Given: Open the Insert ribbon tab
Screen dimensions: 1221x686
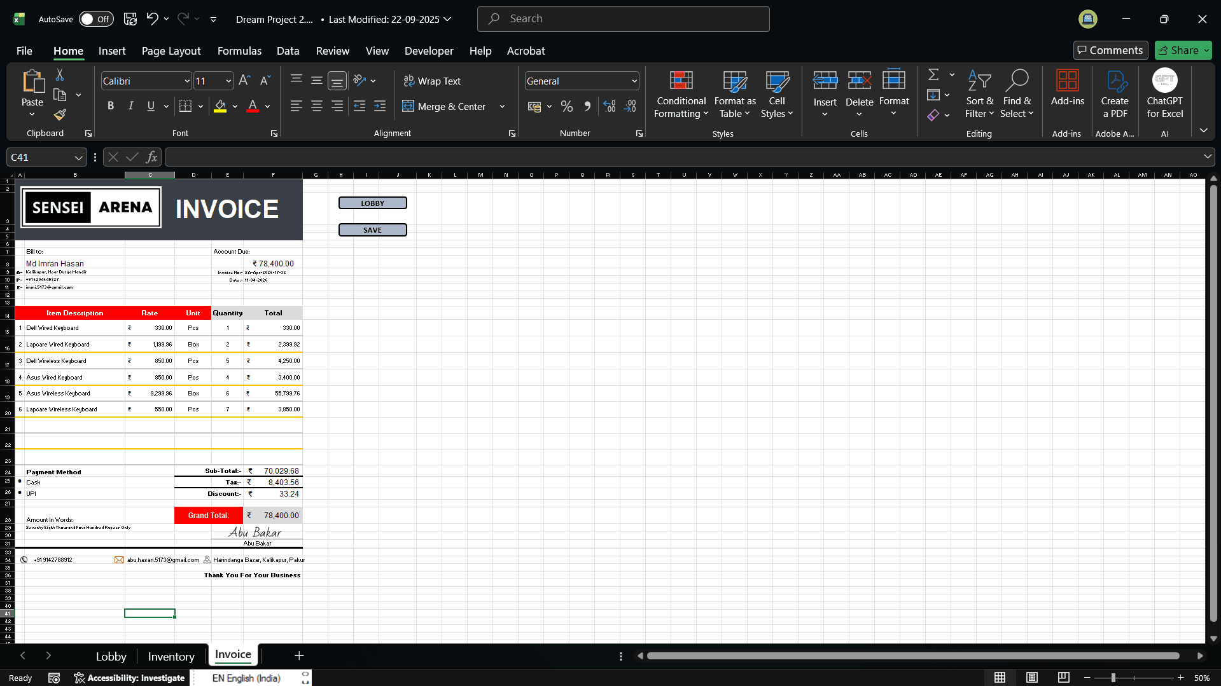Looking at the screenshot, I should tap(112, 51).
